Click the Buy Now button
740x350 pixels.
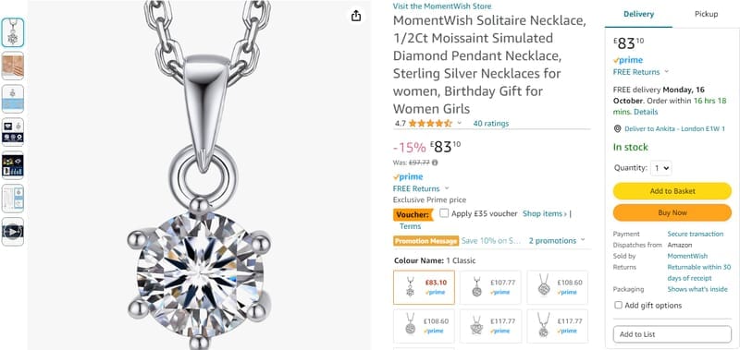672,212
